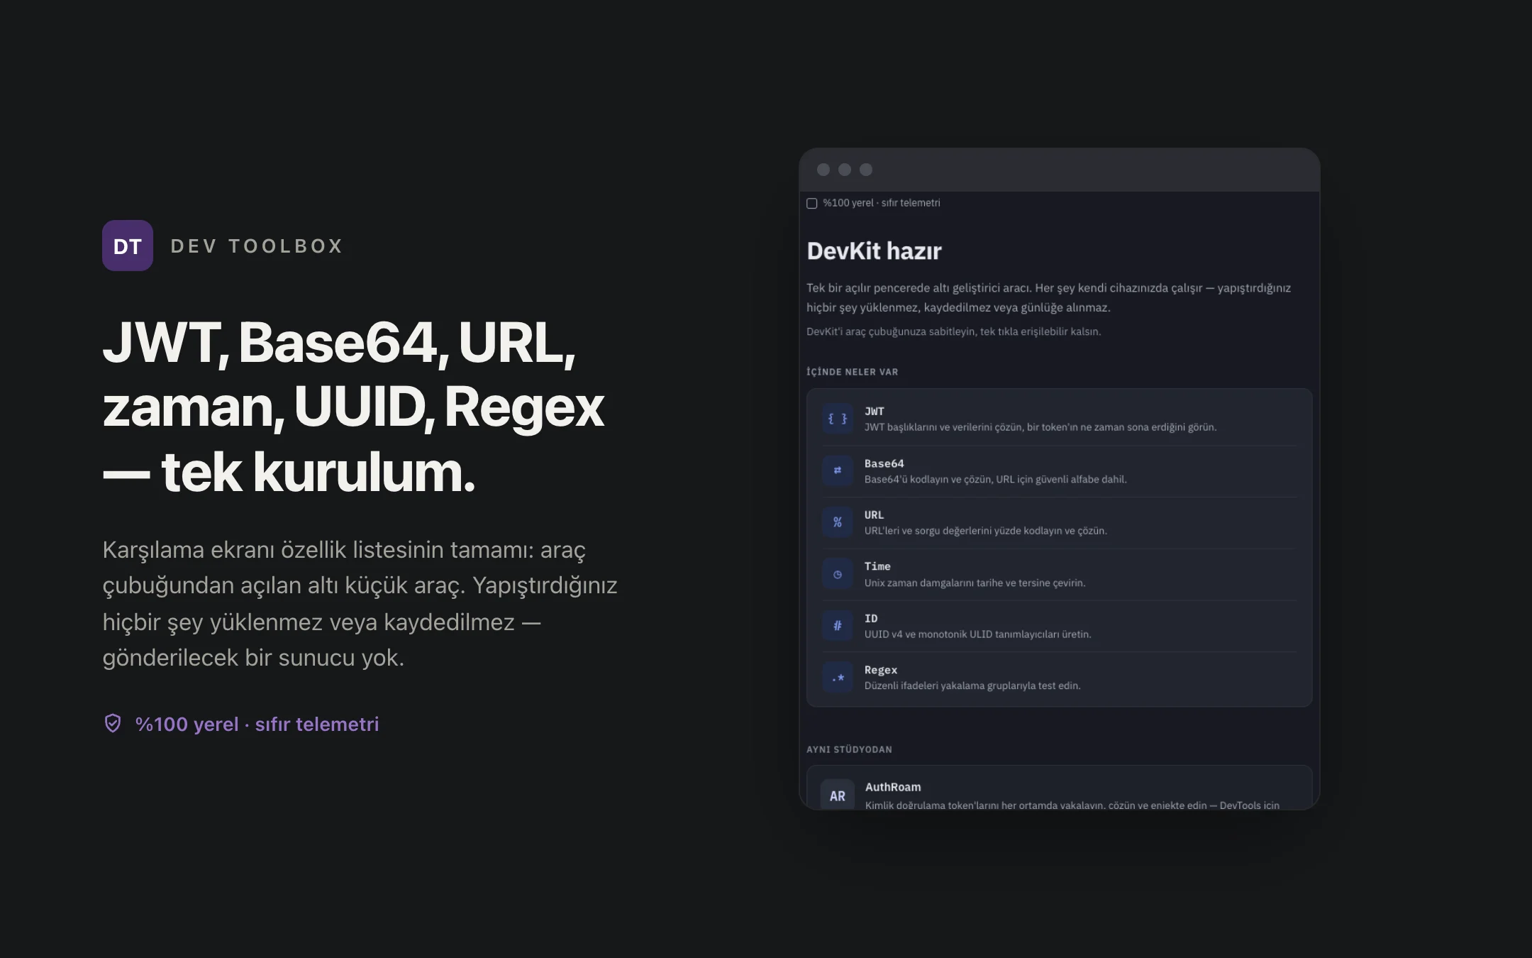Click the DT logo badge
The image size is (1532, 958).
(x=128, y=246)
